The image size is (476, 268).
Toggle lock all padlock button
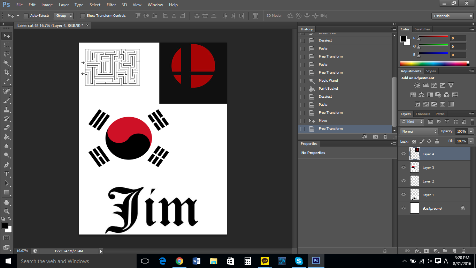pyautogui.click(x=437, y=141)
